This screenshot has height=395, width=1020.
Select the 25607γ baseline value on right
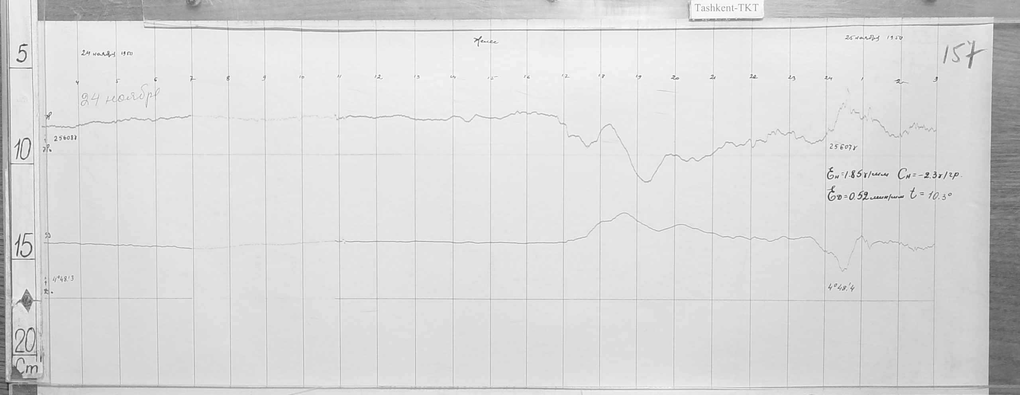point(843,147)
